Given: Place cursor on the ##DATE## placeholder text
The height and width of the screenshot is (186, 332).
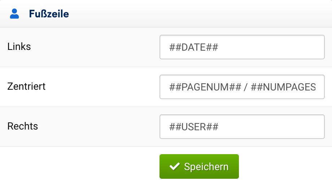Looking at the screenshot, I should (x=193, y=47).
